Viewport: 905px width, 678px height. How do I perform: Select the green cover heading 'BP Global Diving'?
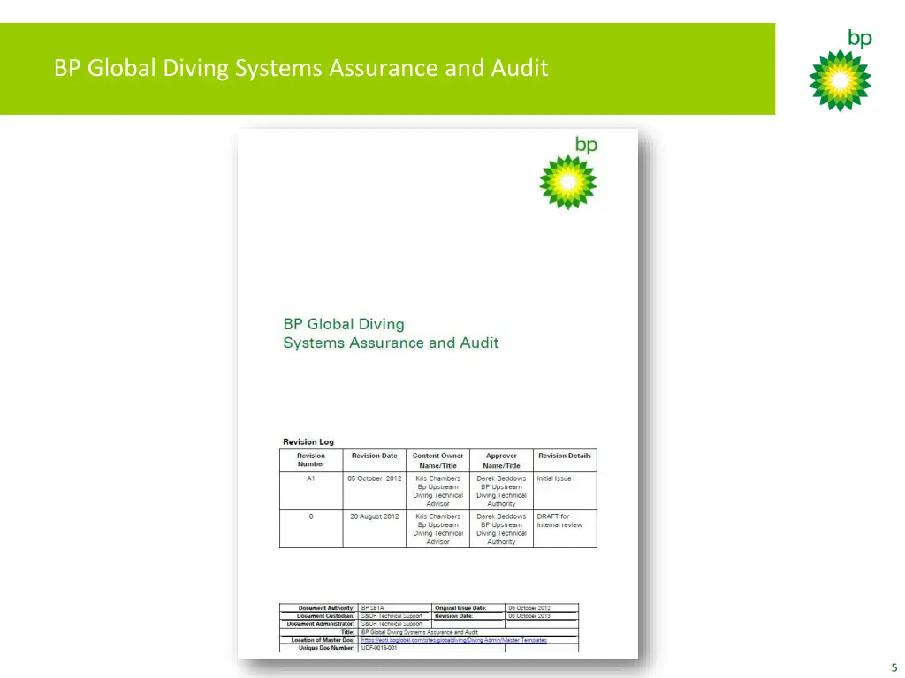[344, 324]
